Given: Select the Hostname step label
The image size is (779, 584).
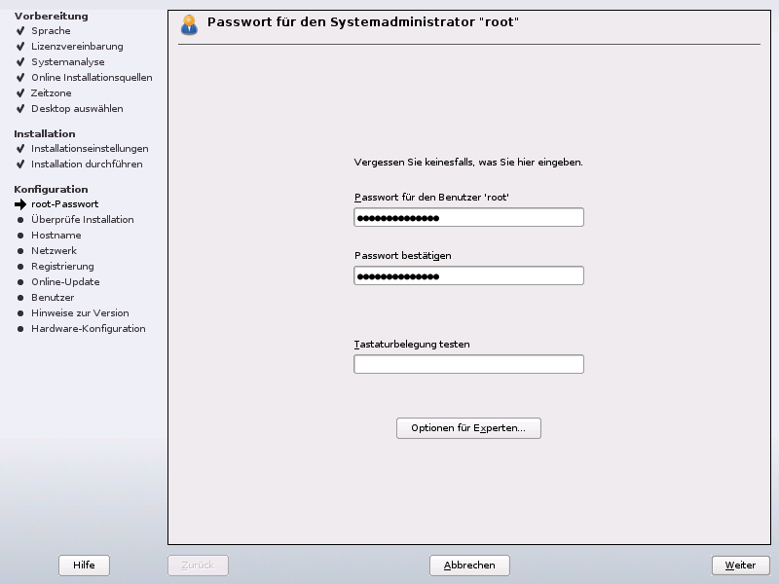Looking at the screenshot, I should click(x=56, y=236).
